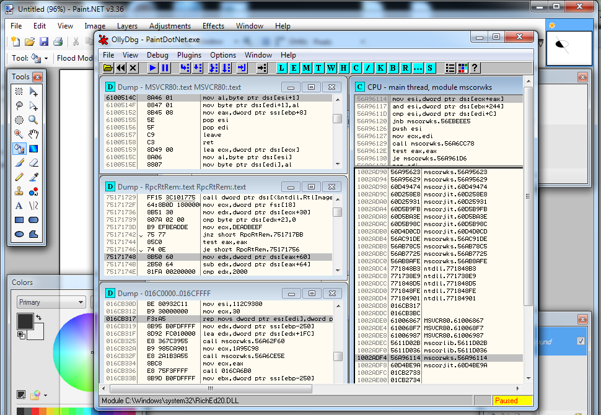Rewind the debugged program in OllyDbg
The height and width of the screenshot is (415, 601).
point(121,68)
